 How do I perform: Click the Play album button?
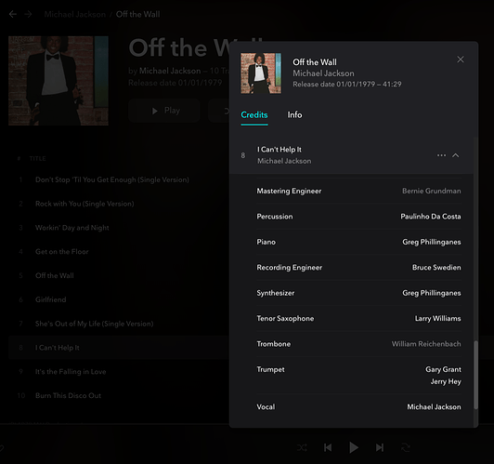[164, 111]
